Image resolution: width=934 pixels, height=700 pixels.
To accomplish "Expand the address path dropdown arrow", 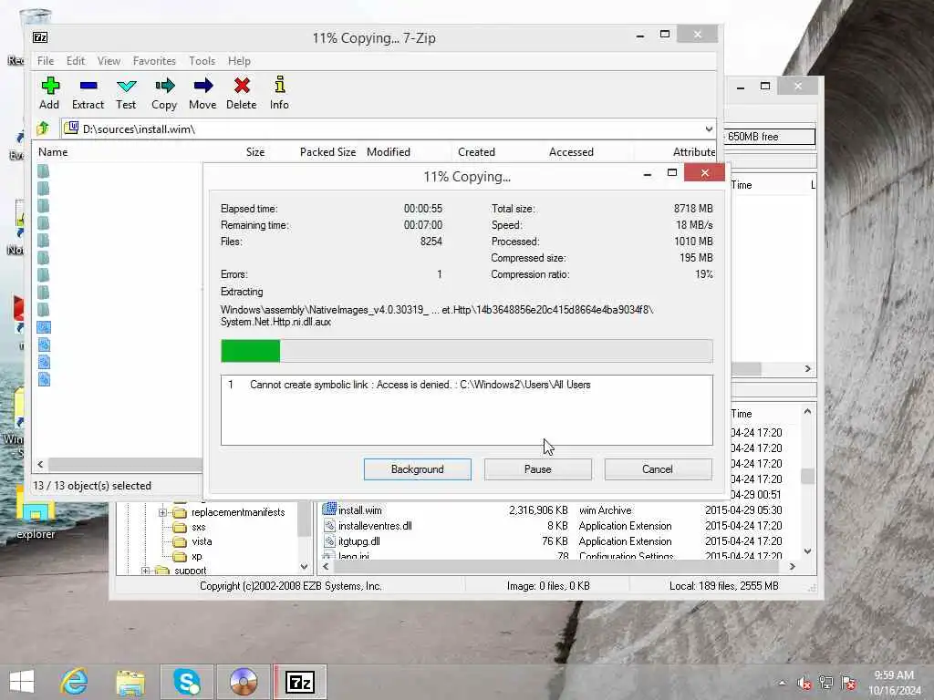I will pyautogui.click(x=708, y=129).
